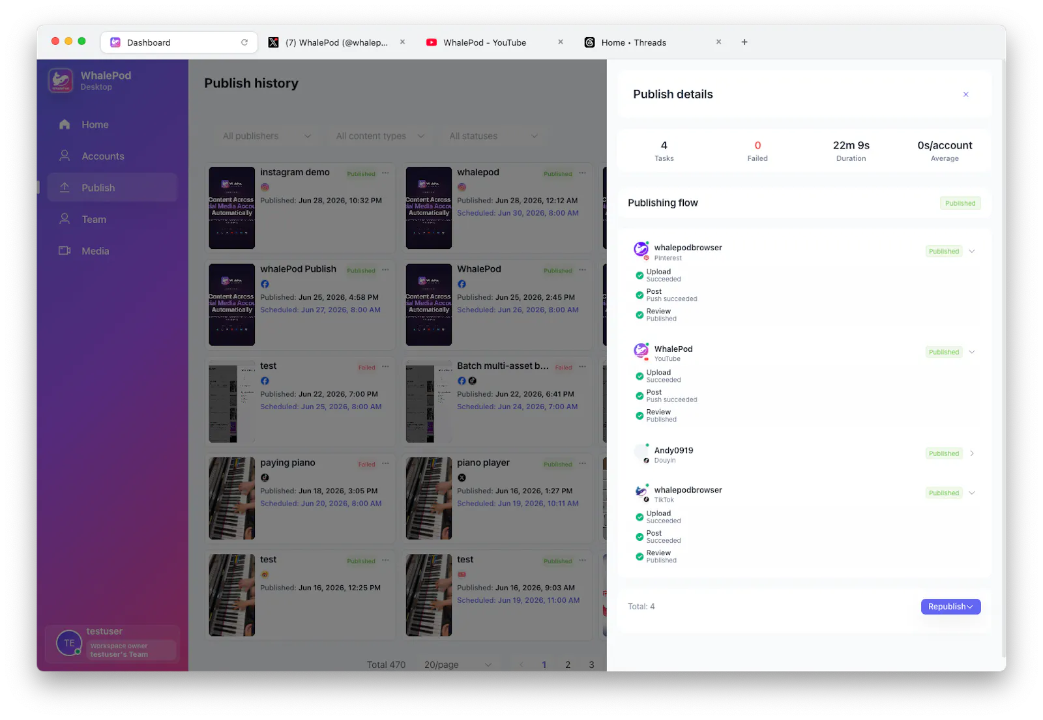
Task: Select page 1 in pagination
Action: pyautogui.click(x=544, y=665)
